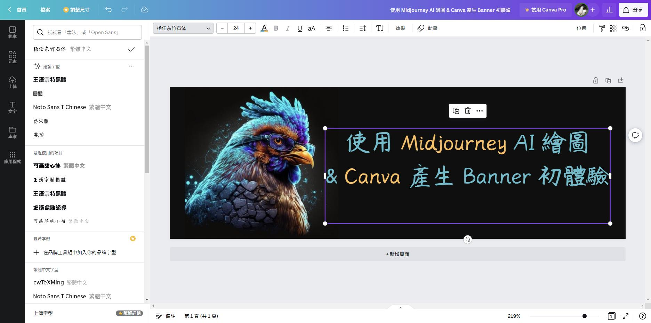651x323 pixels.
Task: Open the 文字 text sidebar tab
Action: [13, 107]
